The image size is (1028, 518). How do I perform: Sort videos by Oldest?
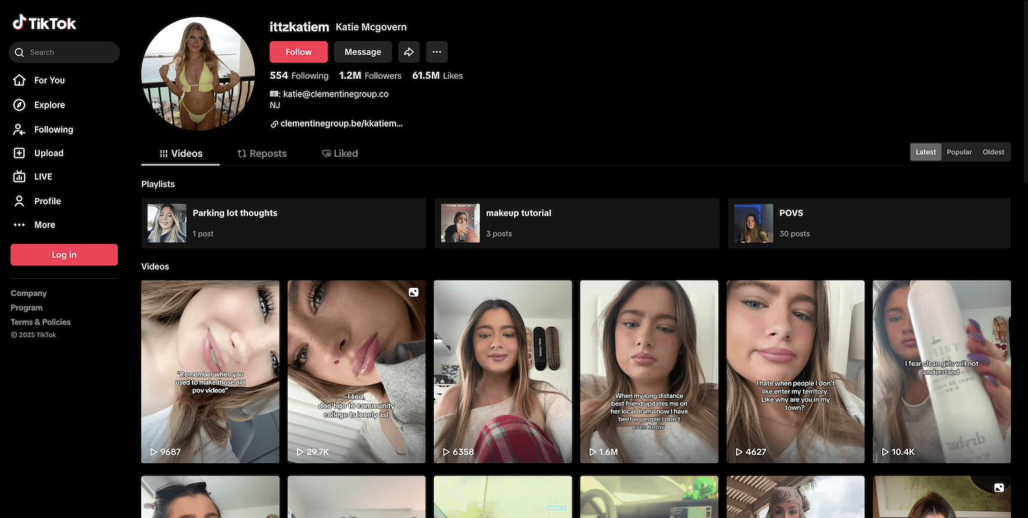pyautogui.click(x=993, y=152)
